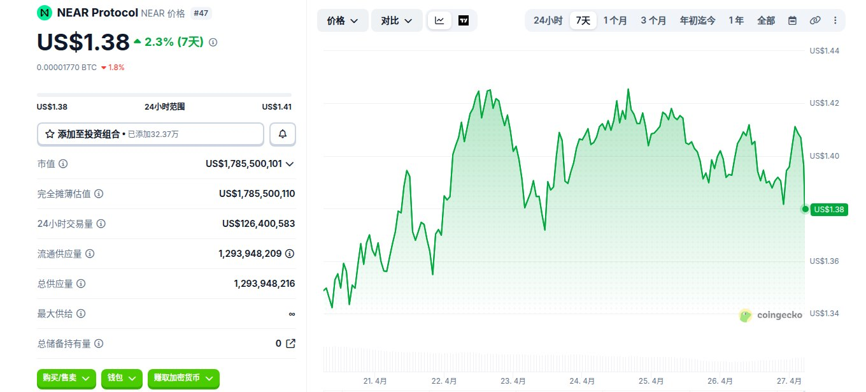This screenshot has height=392, width=866.
Task: Click the NEAR Protocol logo icon
Action: click(x=45, y=12)
